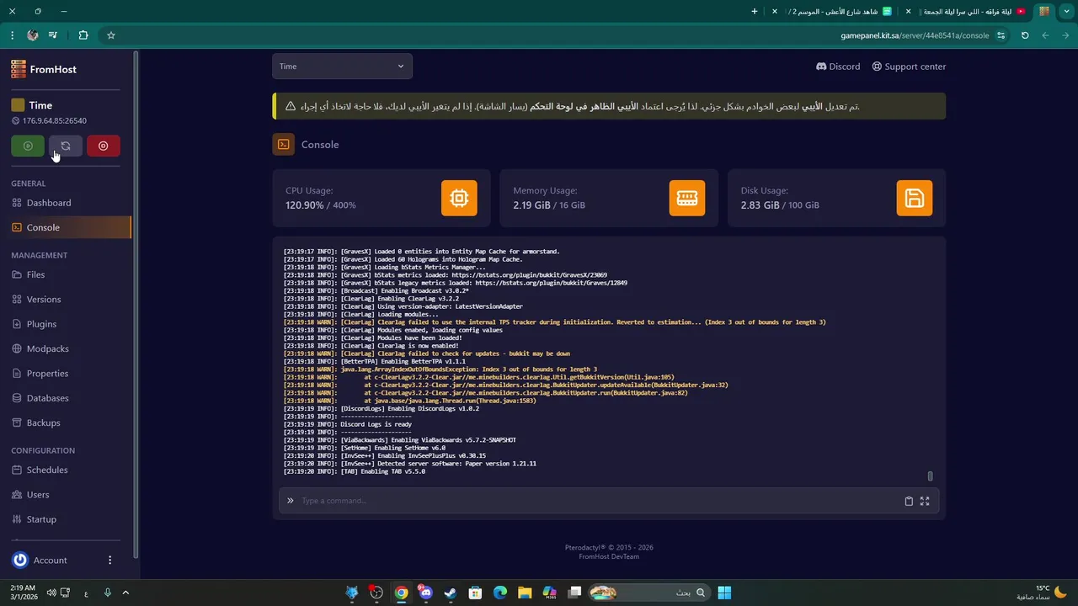
Task: Click the Account power avatar icon
Action: [19, 560]
